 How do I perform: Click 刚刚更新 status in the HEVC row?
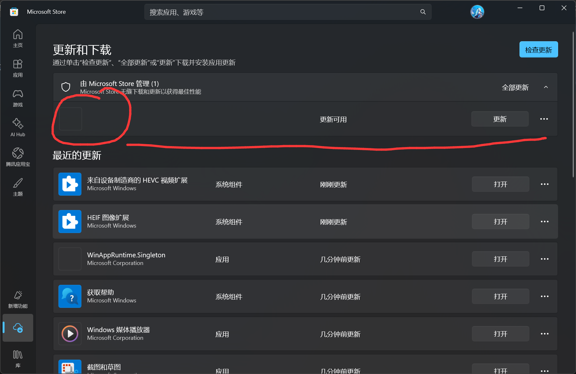(x=333, y=184)
